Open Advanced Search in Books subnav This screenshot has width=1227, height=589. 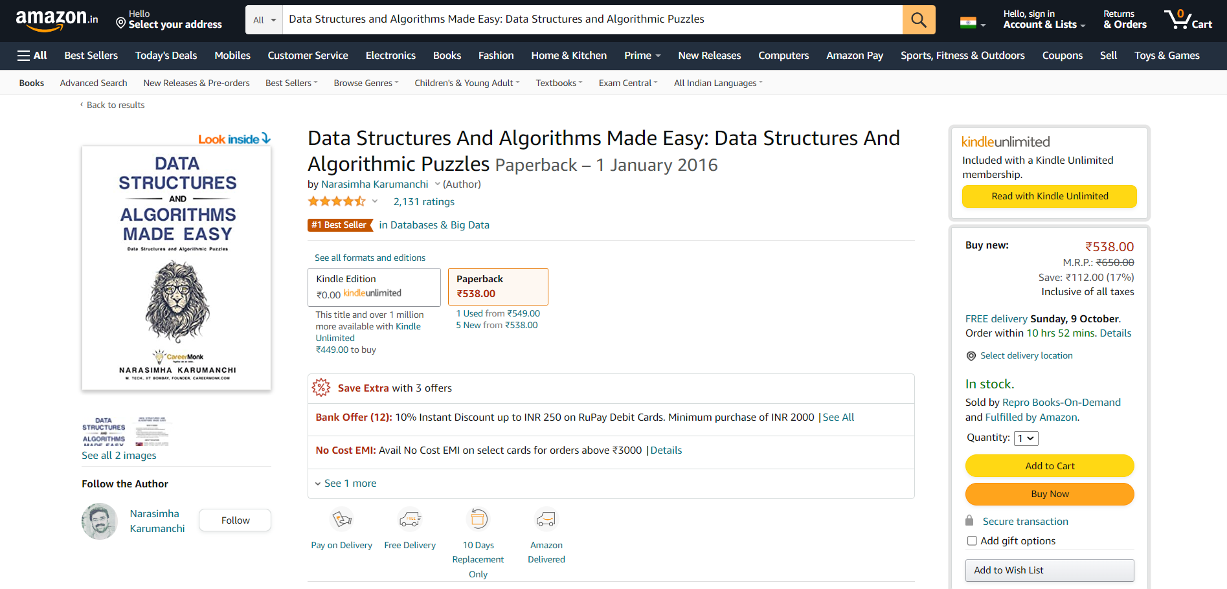coord(93,83)
